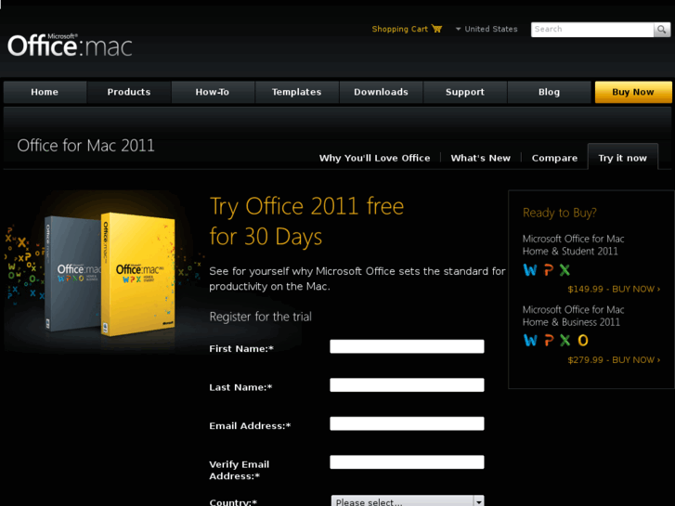Open the Templates menu

click(296, 92)
